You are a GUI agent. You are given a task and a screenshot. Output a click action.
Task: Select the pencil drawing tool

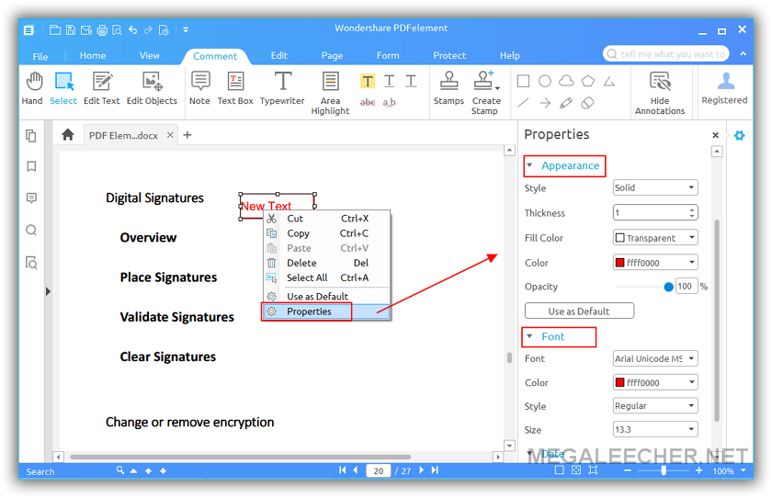tap(566, 103)
